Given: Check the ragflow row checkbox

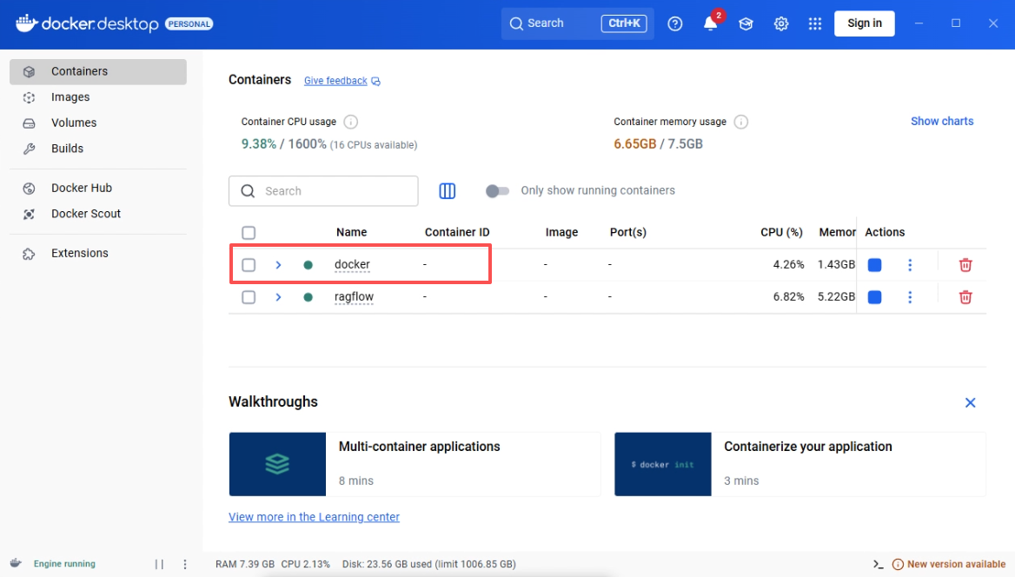Looking at the screenshot, I should tap(249, 297).
